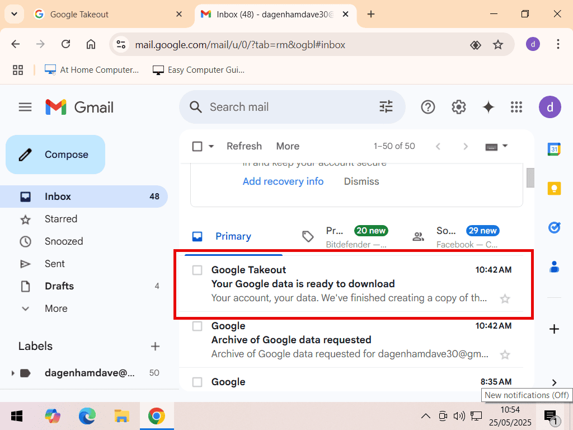
Task: Star the Google Takeout email
Action: [x=505, y=299]
